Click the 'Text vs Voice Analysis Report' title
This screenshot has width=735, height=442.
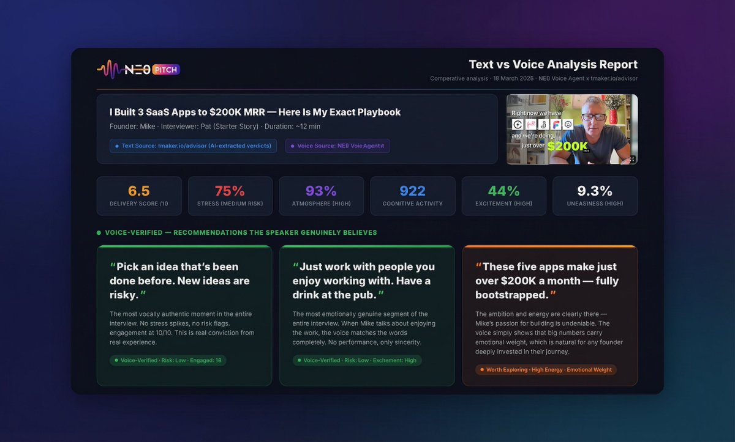(x=553, y=65)
